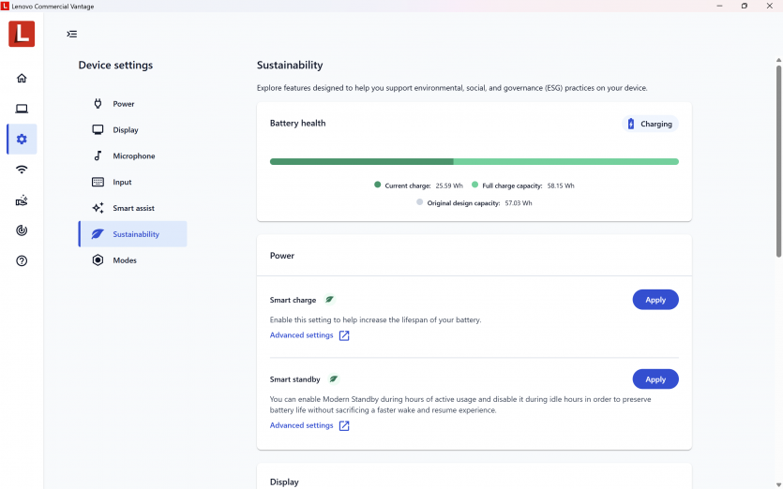Click the battery health progress bar
783x489 pixels.
[x=474, y=161]
